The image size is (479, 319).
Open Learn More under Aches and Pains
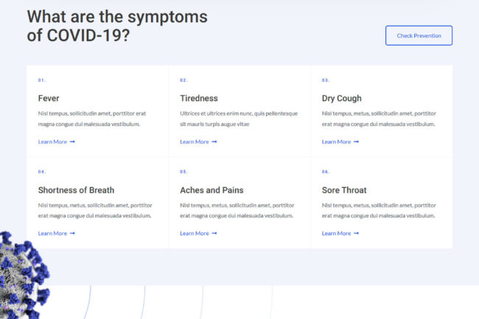198,234
